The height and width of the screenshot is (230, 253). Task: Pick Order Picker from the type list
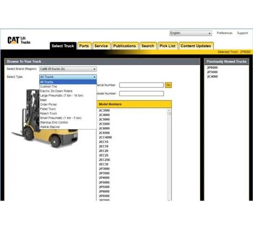[68, 104]
